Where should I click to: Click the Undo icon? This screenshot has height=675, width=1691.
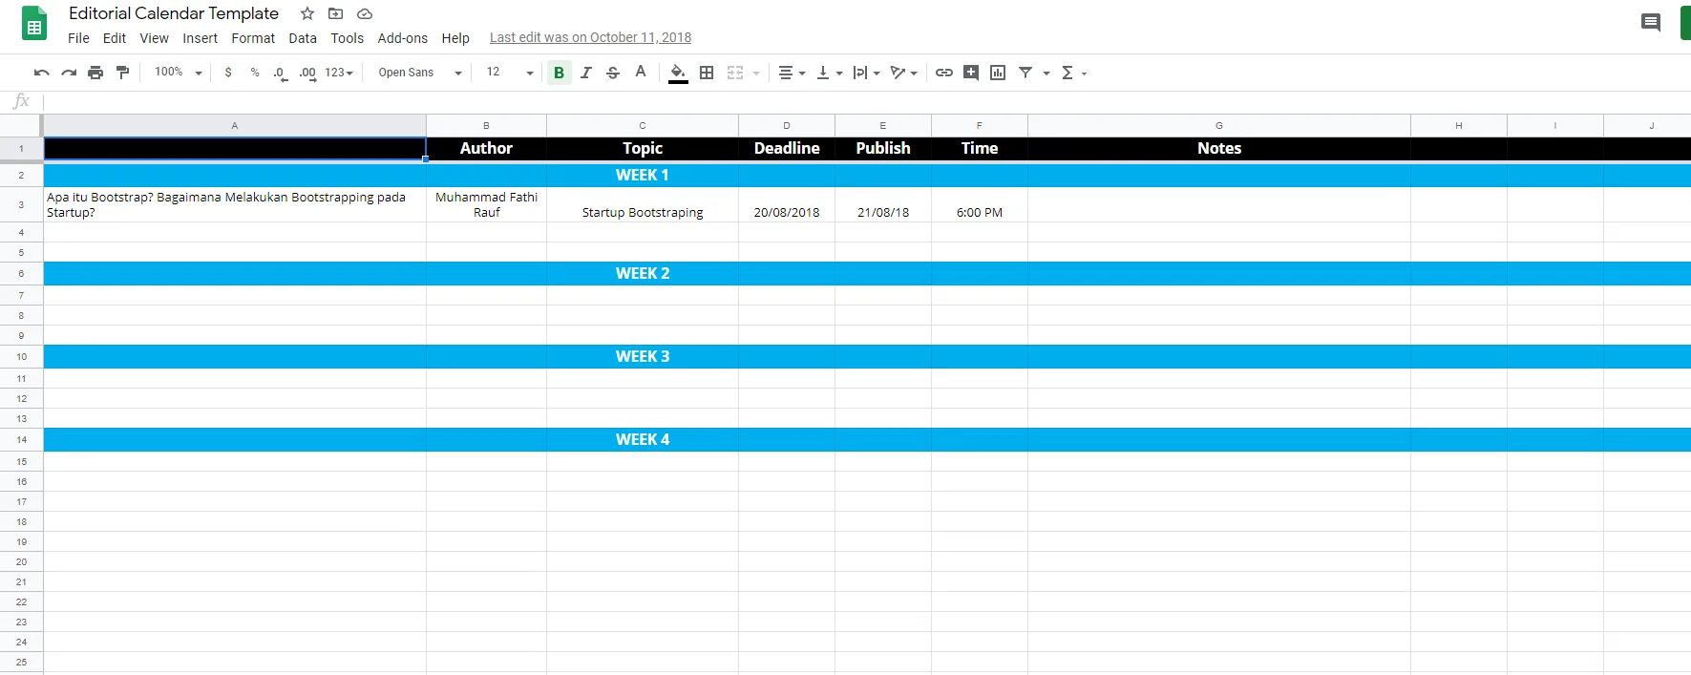tap(41, 73)
